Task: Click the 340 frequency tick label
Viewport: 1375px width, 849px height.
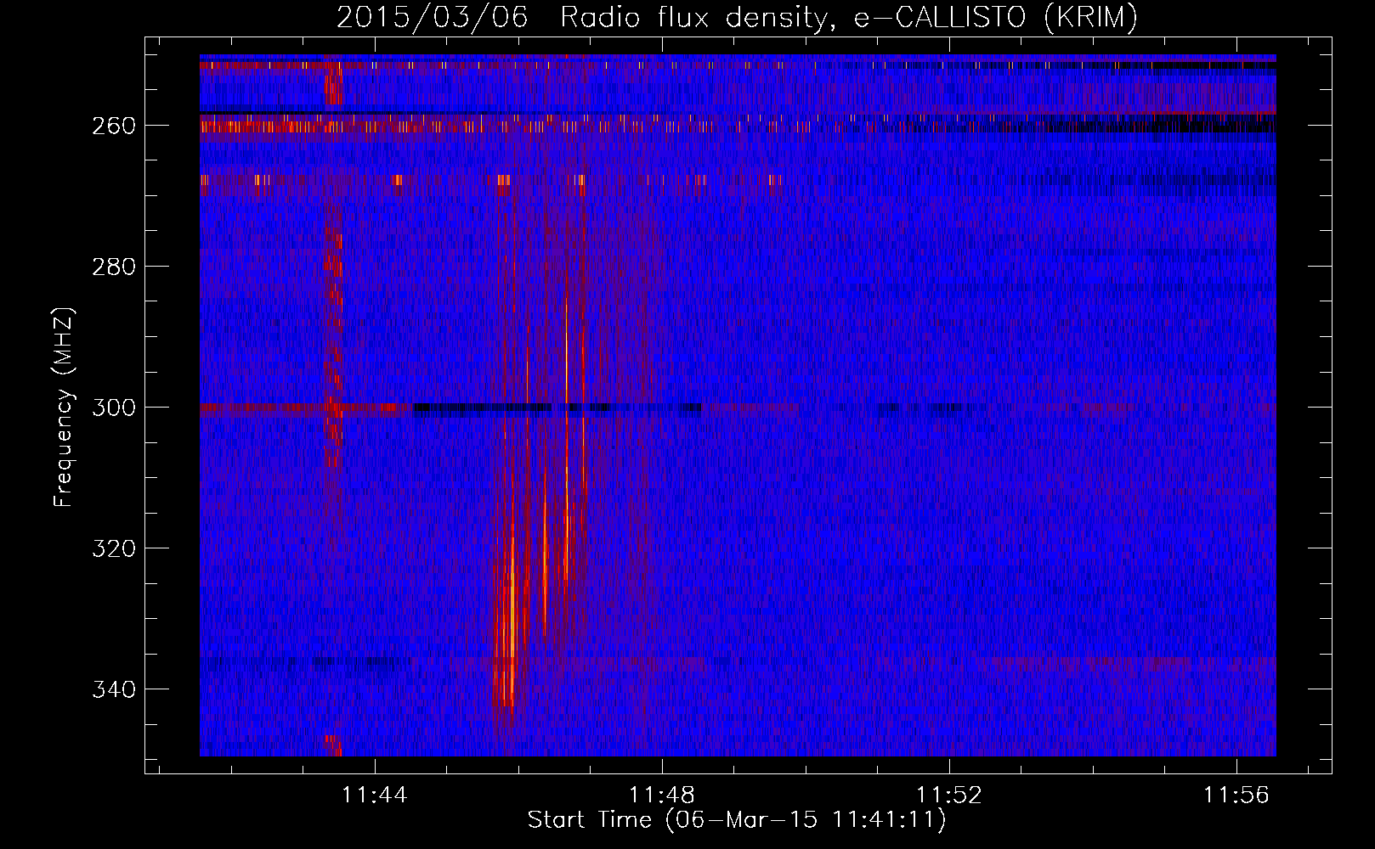Action: (114, 689)
